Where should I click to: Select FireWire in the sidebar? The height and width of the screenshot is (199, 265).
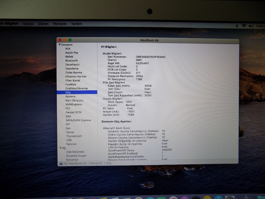point(71,84)
